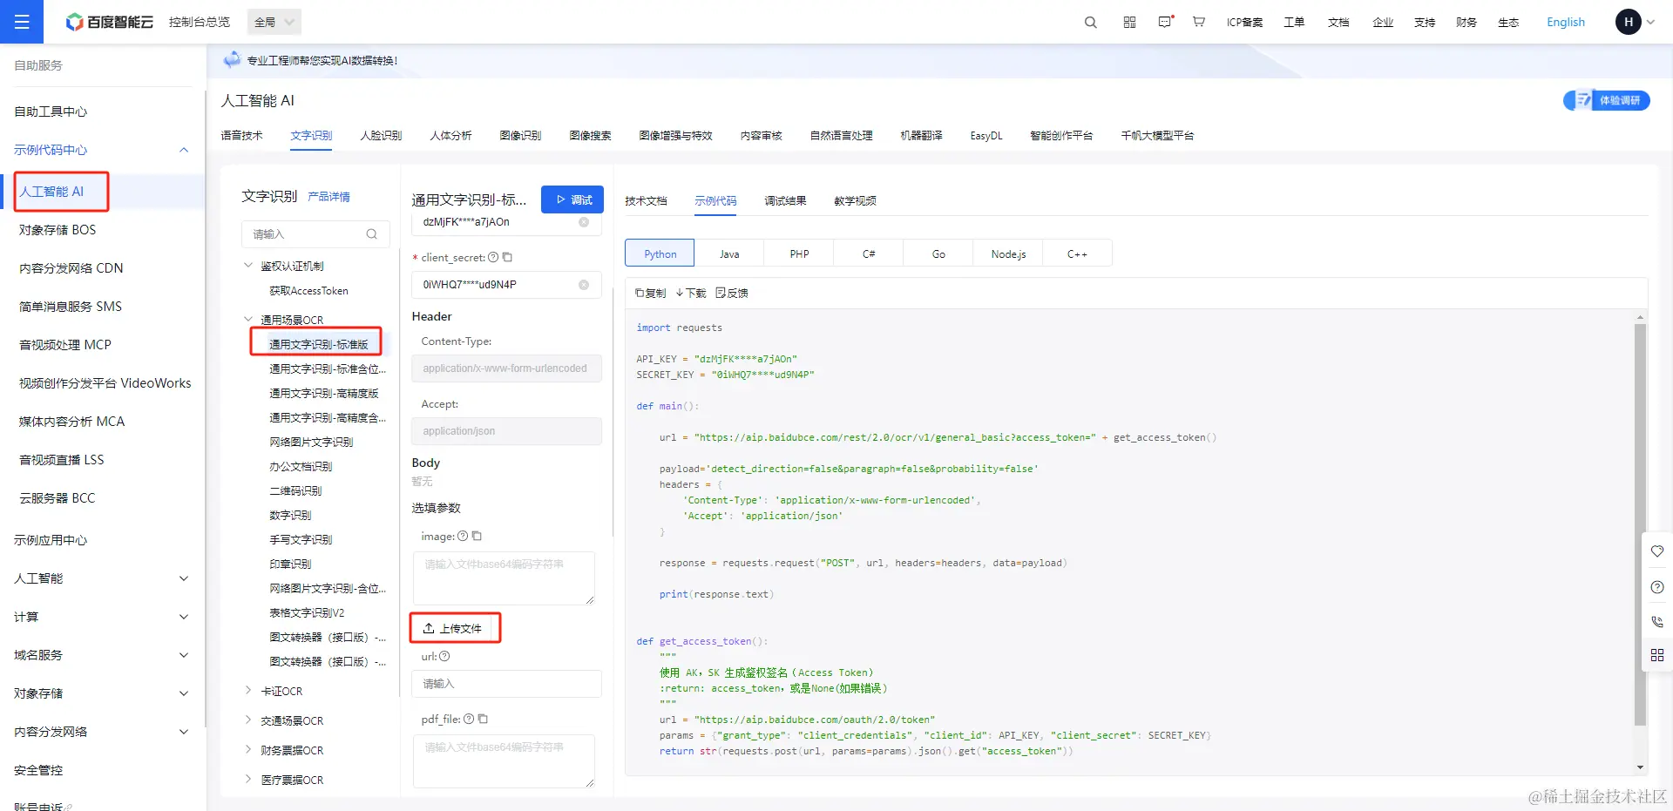Click the question mark icon on the floating bar
The height and width of the screenshot is (811, 1673).
click(x=1657, y=587)
